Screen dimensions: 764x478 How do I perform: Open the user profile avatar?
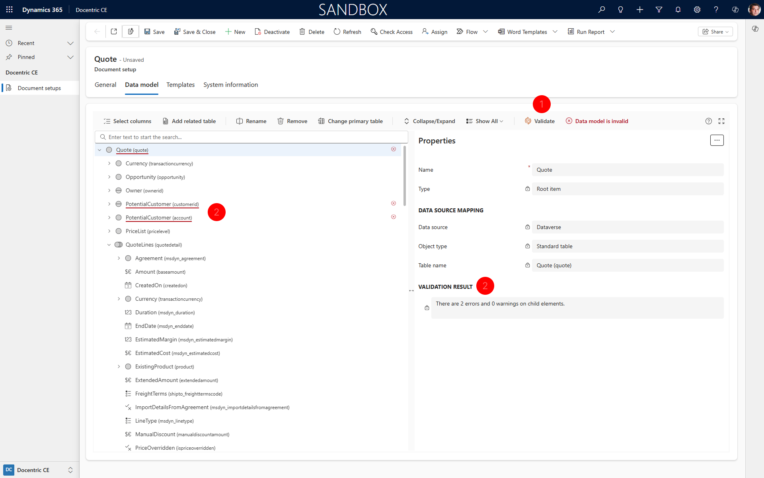754,10
